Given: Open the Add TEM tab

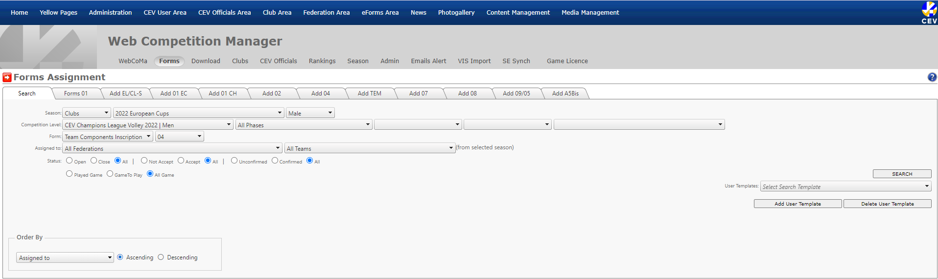Looking at the screenshot, I should point(370,93).
